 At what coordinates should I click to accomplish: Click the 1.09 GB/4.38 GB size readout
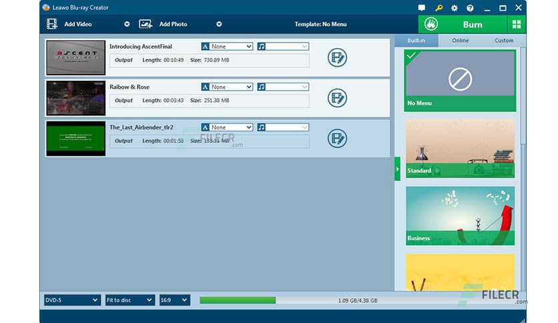[358, 300]
